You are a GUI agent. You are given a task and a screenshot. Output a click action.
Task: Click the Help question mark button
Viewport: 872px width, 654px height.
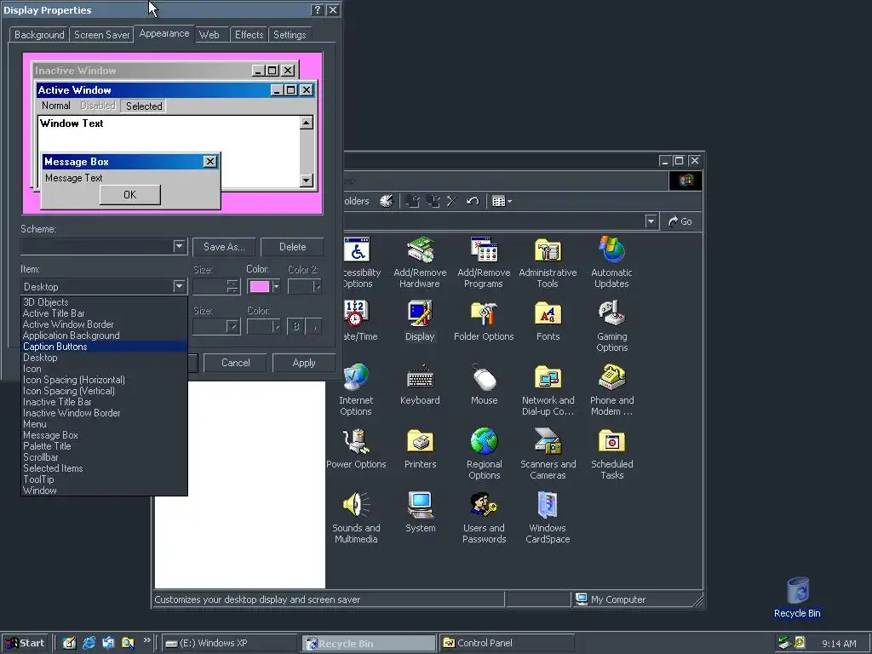[317, 9]
